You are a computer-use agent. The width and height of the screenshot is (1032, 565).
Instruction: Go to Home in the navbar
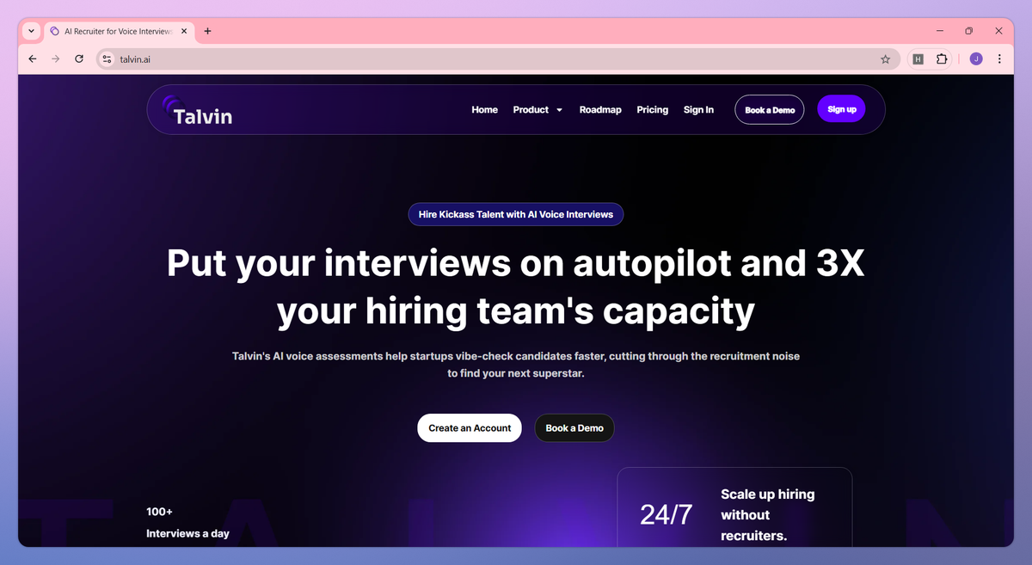pyautogui.click(x=484, y=110)
